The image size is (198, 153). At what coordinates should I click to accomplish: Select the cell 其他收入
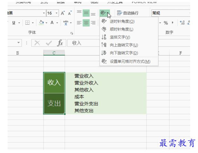106,90
